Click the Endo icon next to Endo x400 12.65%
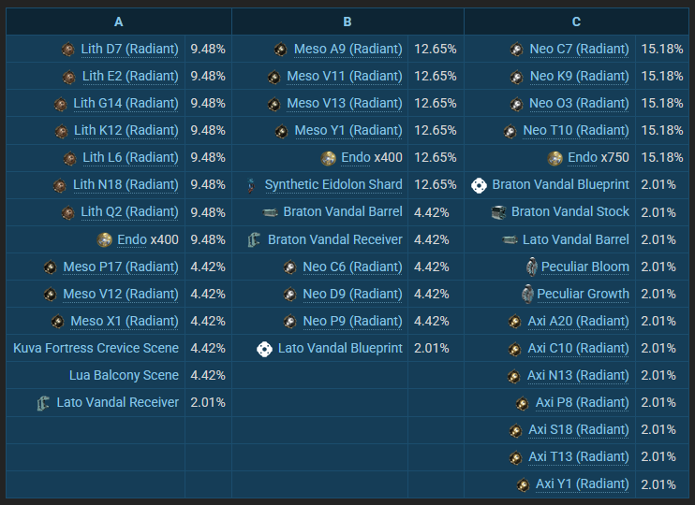The width and height of the screenshot is (695, 505). pos(329,158)
